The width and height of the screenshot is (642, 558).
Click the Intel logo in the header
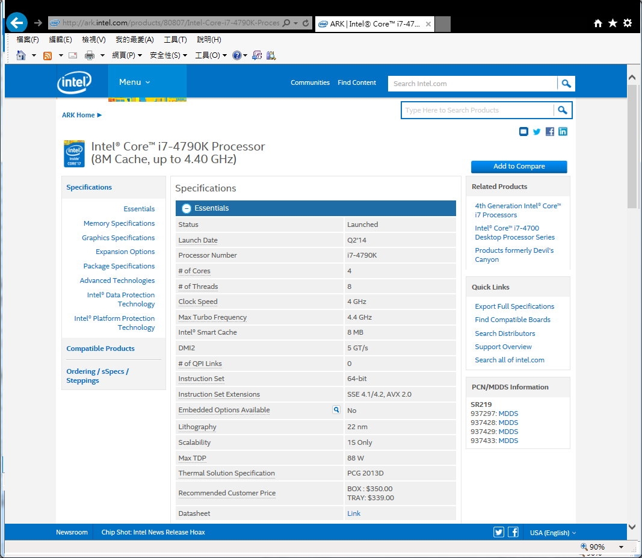point(74,82)
